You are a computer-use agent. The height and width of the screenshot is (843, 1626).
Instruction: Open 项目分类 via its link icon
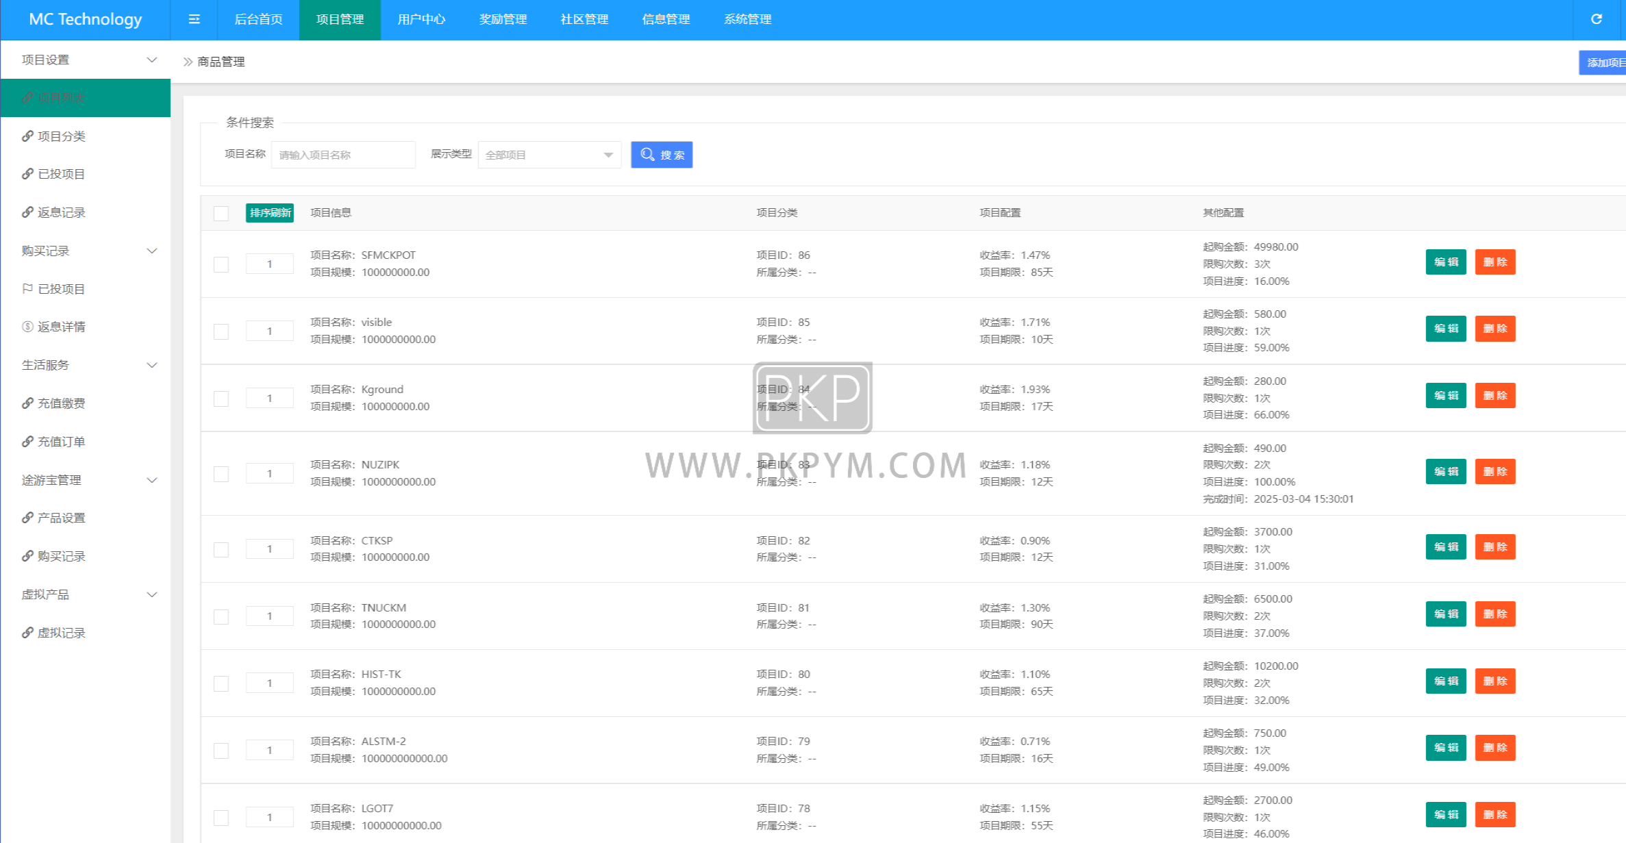coord(27,136)
